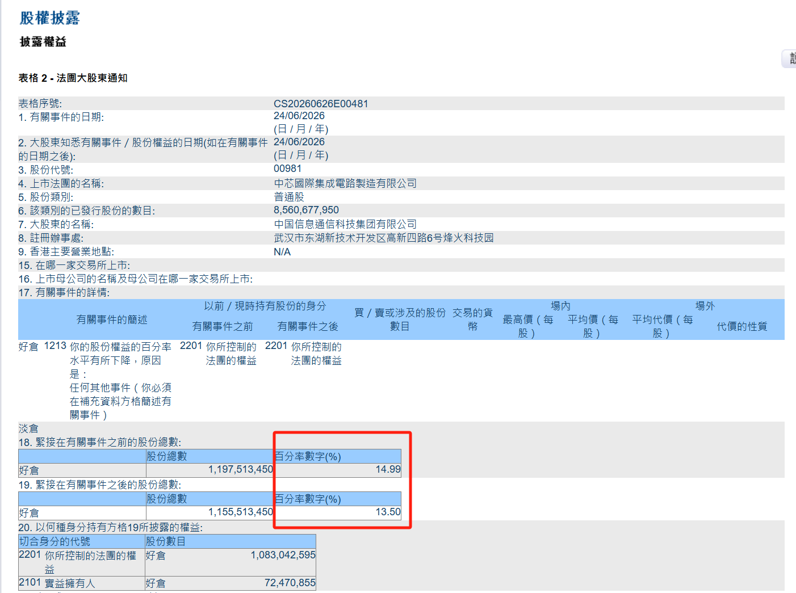Click shareholder name 中国信息通信科技集团有限公司

point(345,224)
